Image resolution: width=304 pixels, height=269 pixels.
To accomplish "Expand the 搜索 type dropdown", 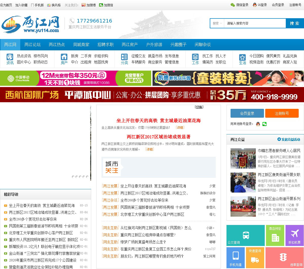I will tap(217, 23).
